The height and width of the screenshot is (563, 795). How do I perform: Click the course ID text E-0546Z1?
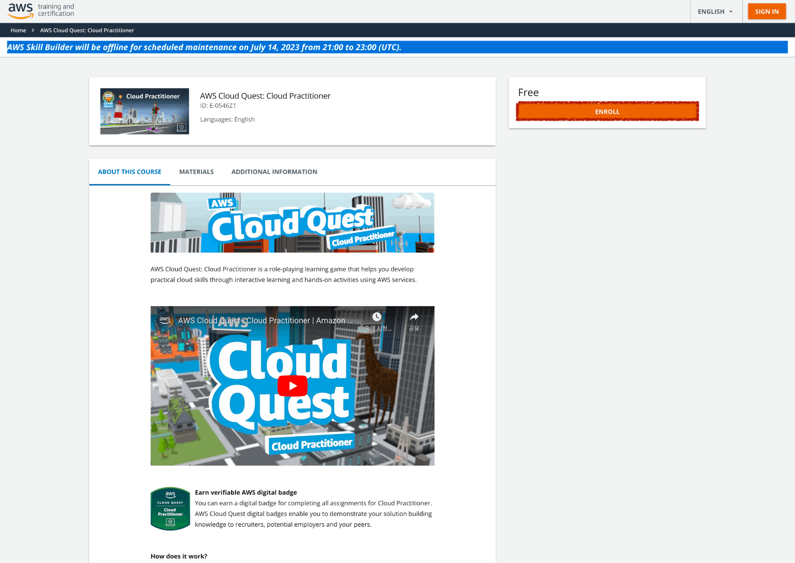[218, 106]
